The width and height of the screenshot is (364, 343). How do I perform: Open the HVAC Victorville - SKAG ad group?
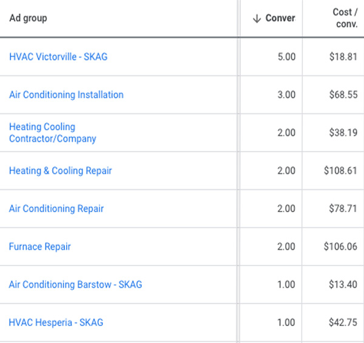pos(58,57)
